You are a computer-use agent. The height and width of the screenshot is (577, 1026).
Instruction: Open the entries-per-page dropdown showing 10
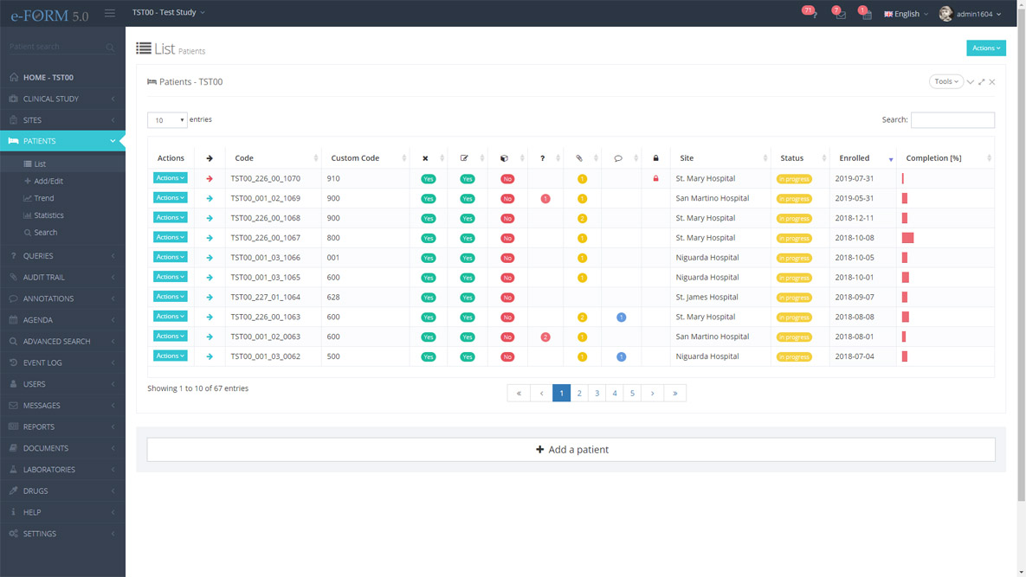tap(167, 120)
